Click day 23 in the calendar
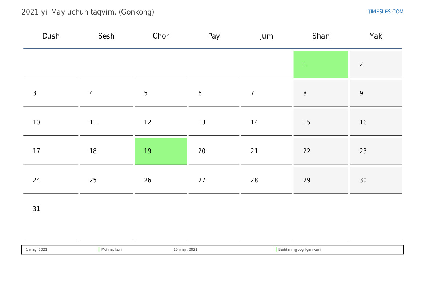 376,151
